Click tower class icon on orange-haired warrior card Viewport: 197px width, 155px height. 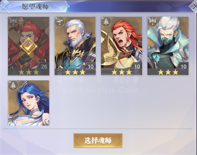tap(106, 22)
